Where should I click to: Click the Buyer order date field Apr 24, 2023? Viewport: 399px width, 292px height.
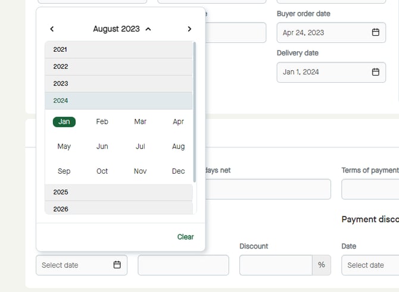tap(331, 33)
